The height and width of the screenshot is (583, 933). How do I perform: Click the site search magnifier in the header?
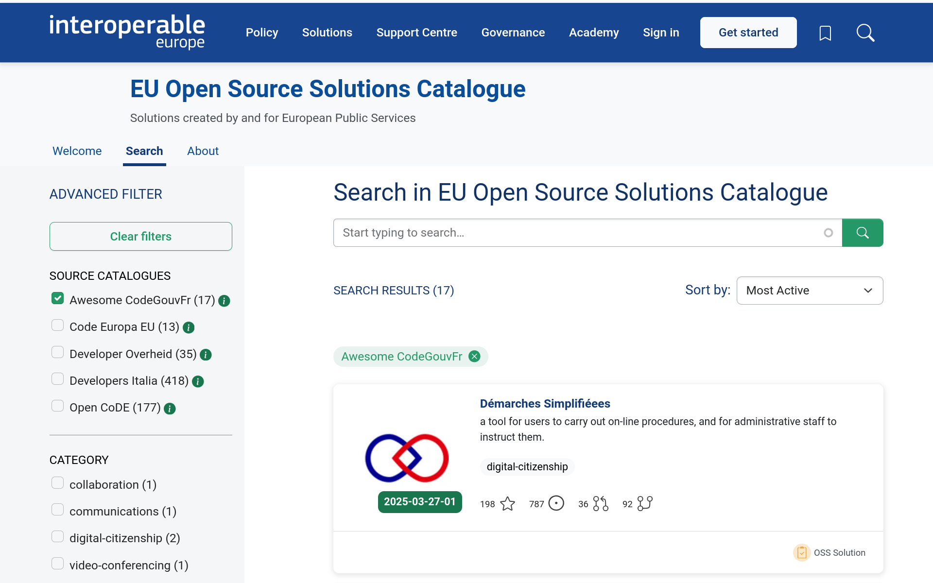(x=865, y=33)
